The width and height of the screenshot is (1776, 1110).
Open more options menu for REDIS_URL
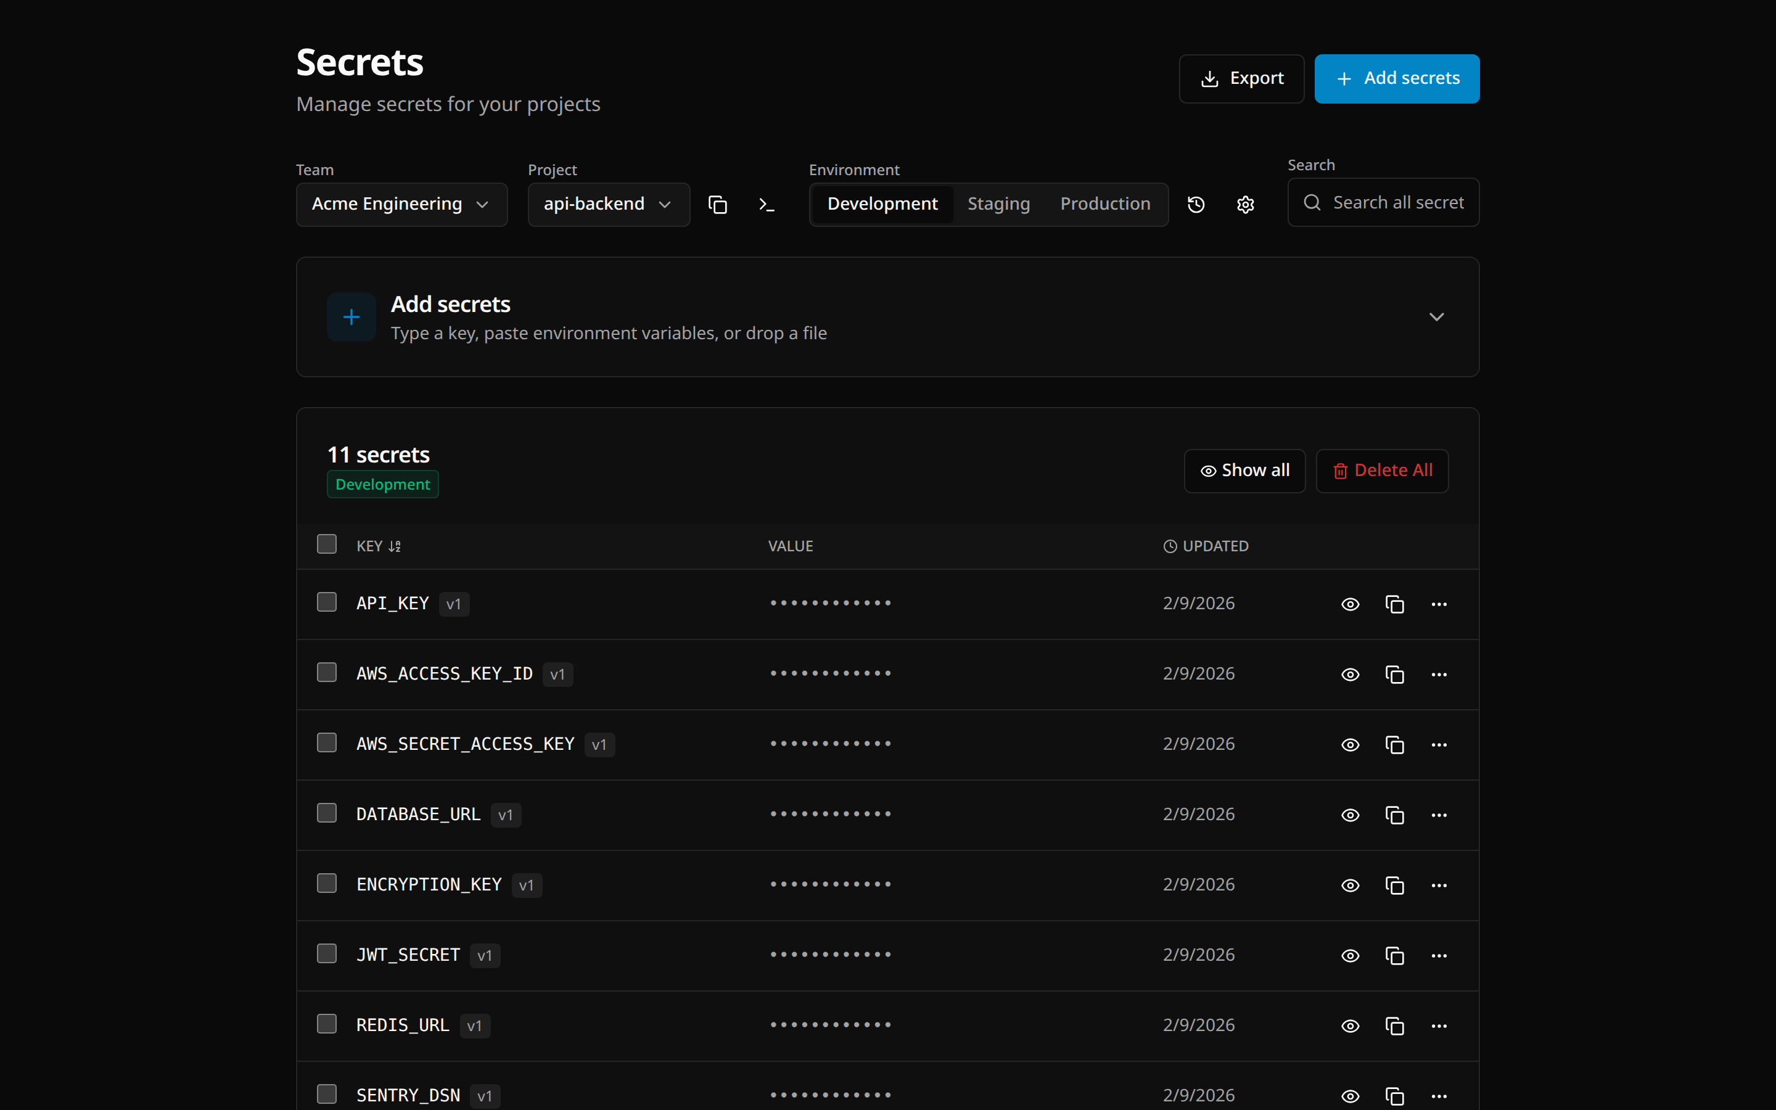1439,1026
